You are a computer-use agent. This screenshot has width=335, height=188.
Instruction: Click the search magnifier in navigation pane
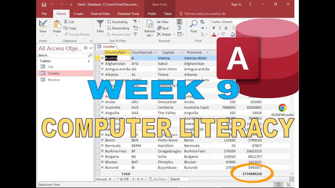pyautogui.click(x=90, y=55)
